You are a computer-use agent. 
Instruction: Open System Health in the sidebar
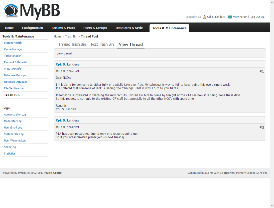pyautogui.click(x=13, y=43)
